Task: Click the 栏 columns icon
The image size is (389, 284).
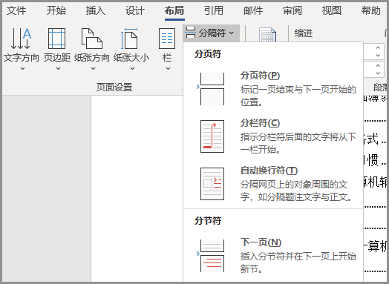Action: 167,39
